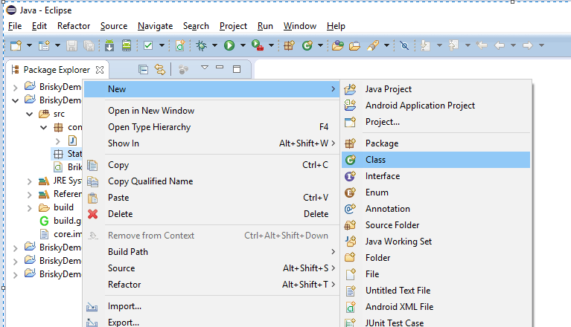Open the Show In submenu
Screen dimensions: 571x327
tap(211, 143)
